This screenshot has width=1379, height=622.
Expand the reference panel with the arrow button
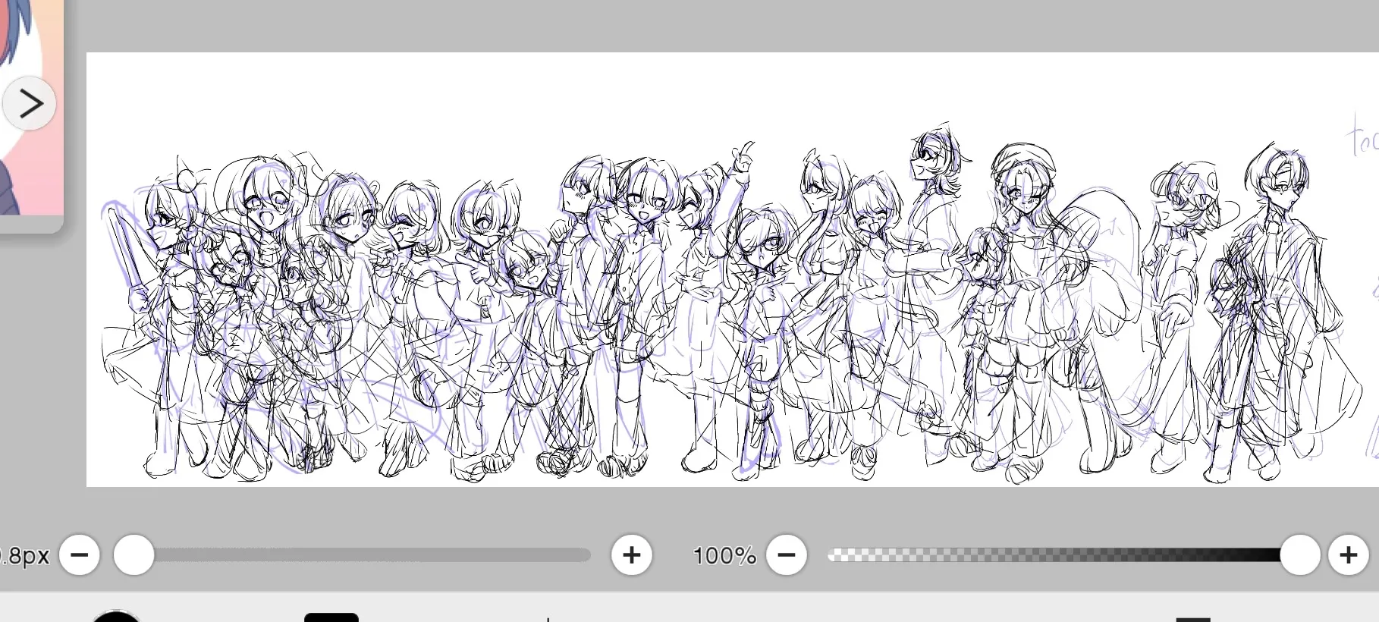coord(30,103)
